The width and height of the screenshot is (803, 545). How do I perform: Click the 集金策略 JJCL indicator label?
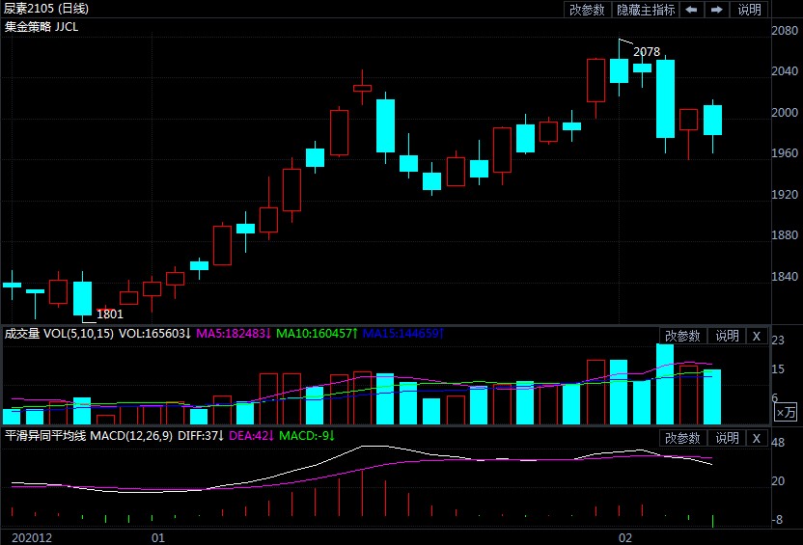pyautogui.click(x=42, y=27)
